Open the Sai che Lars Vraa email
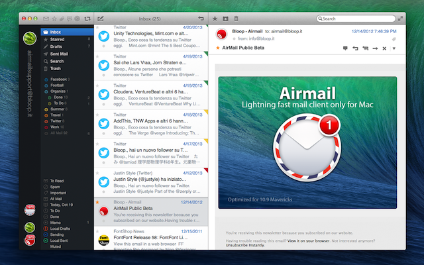Screen dimensions: 424x265 (151, 66)
